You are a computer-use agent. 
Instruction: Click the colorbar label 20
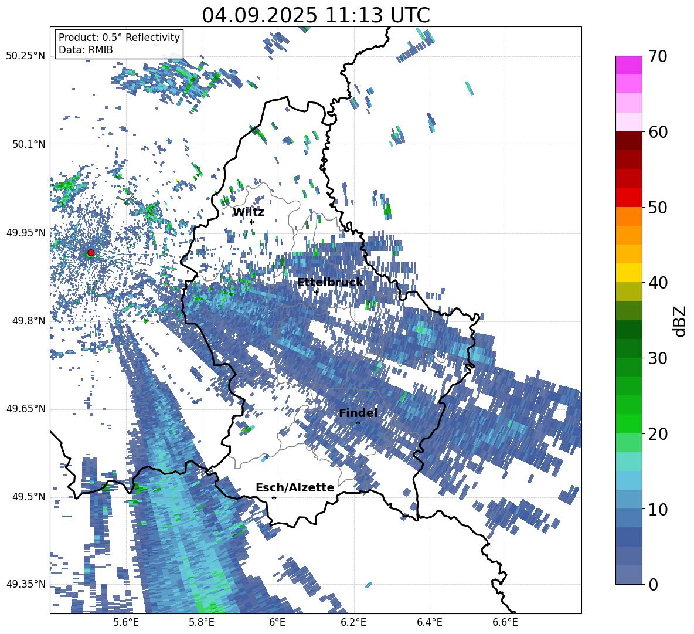point(658,433)
